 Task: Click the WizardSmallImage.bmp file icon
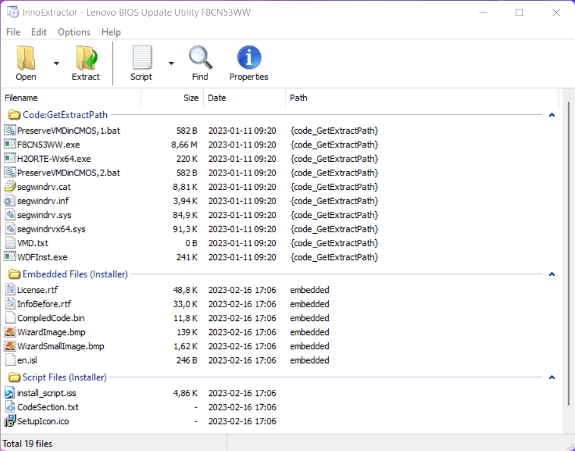coord(10,346)
